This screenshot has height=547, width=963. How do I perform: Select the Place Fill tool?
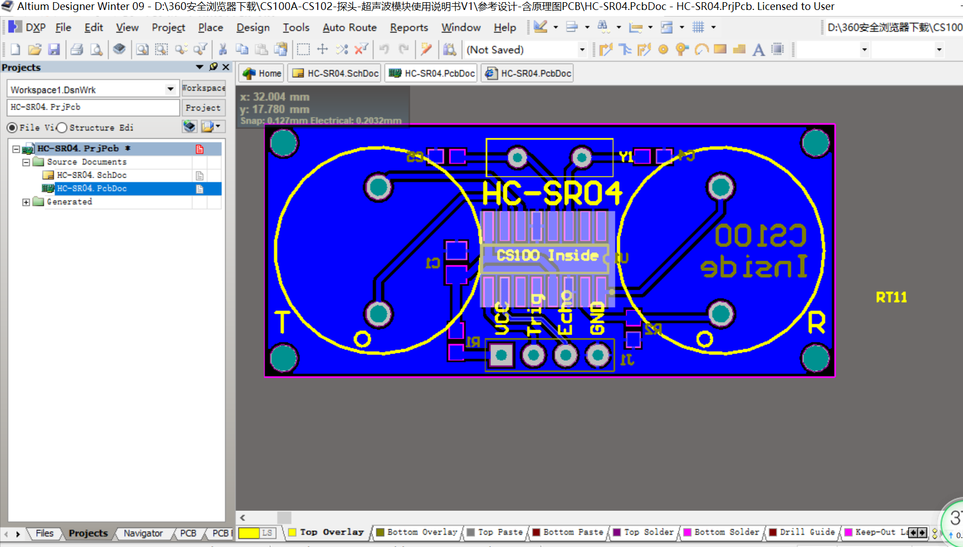[x=720, y=50]
